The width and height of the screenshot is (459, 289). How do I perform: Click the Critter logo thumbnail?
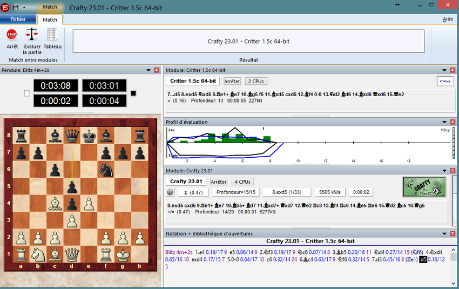(444, 81)
